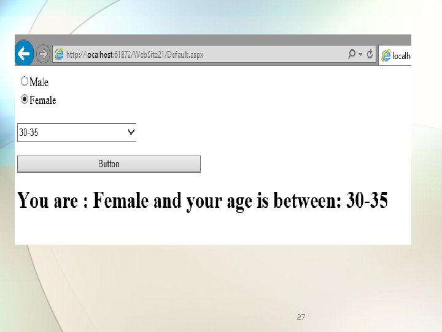Click the search magnifier in address bar
Viewport: 442px width, 332px height.
point(352,53)
